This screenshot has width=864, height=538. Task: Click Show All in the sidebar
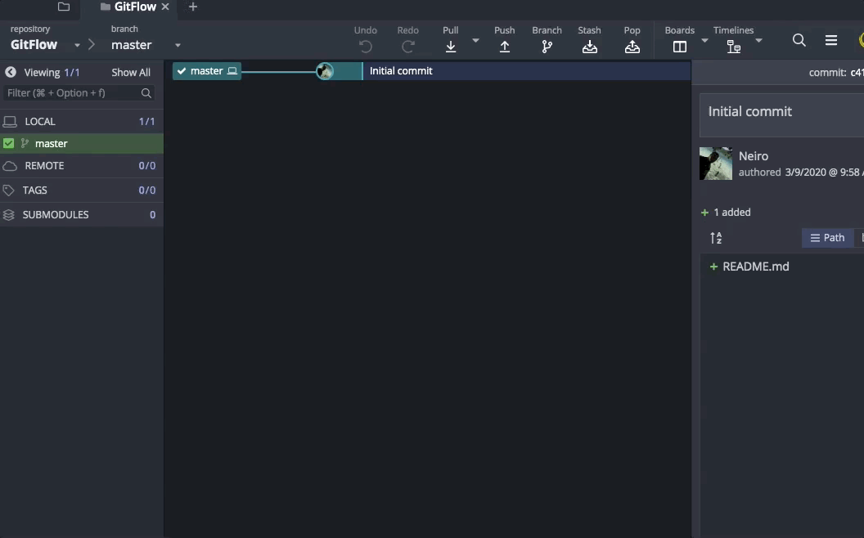[131, 72]
